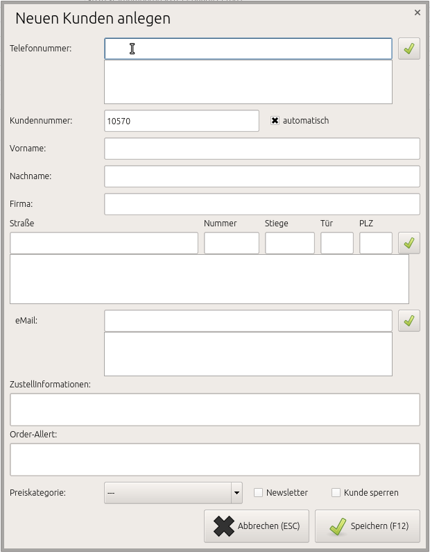Save customer with Speichern (F12)
430x554 pixels.
(x=368, y=526)
